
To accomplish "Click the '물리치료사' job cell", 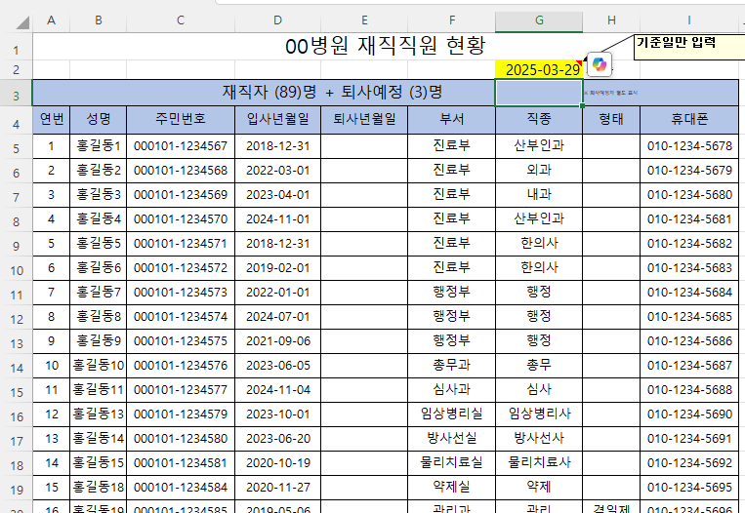I will tap(539, 463).
